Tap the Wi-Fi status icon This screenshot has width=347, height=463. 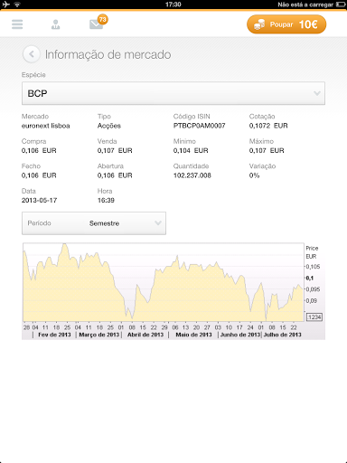[x=17, y=5]
